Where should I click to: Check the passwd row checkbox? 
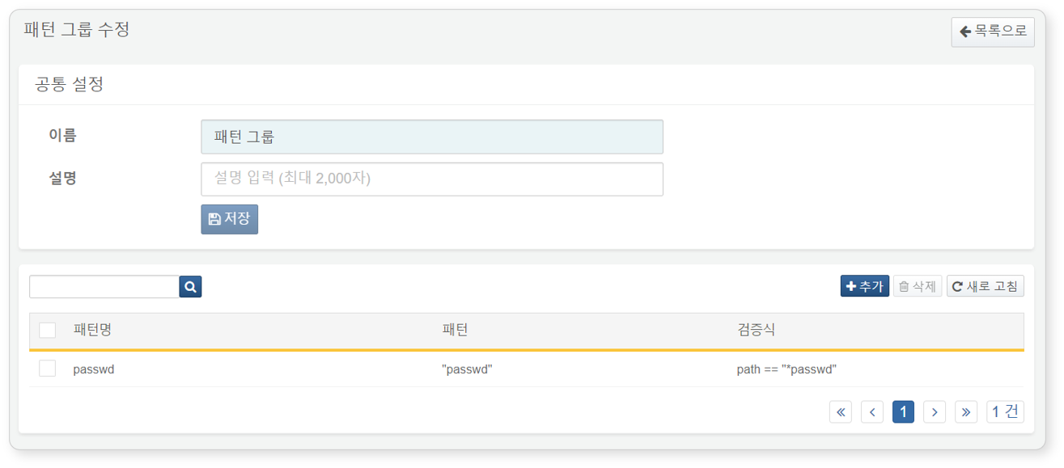tap(48, 369)
